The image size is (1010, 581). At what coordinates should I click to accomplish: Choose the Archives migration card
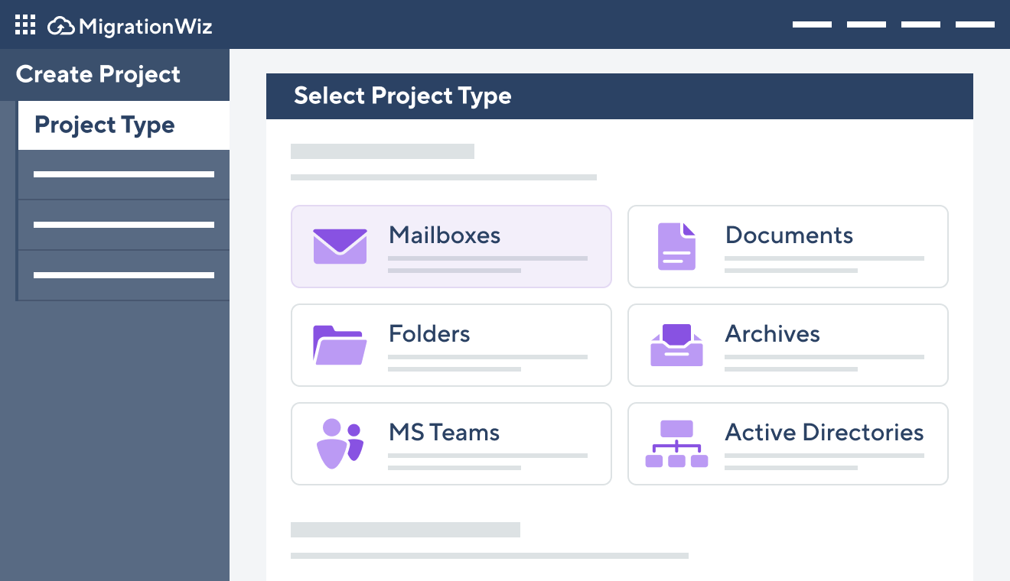787,345
